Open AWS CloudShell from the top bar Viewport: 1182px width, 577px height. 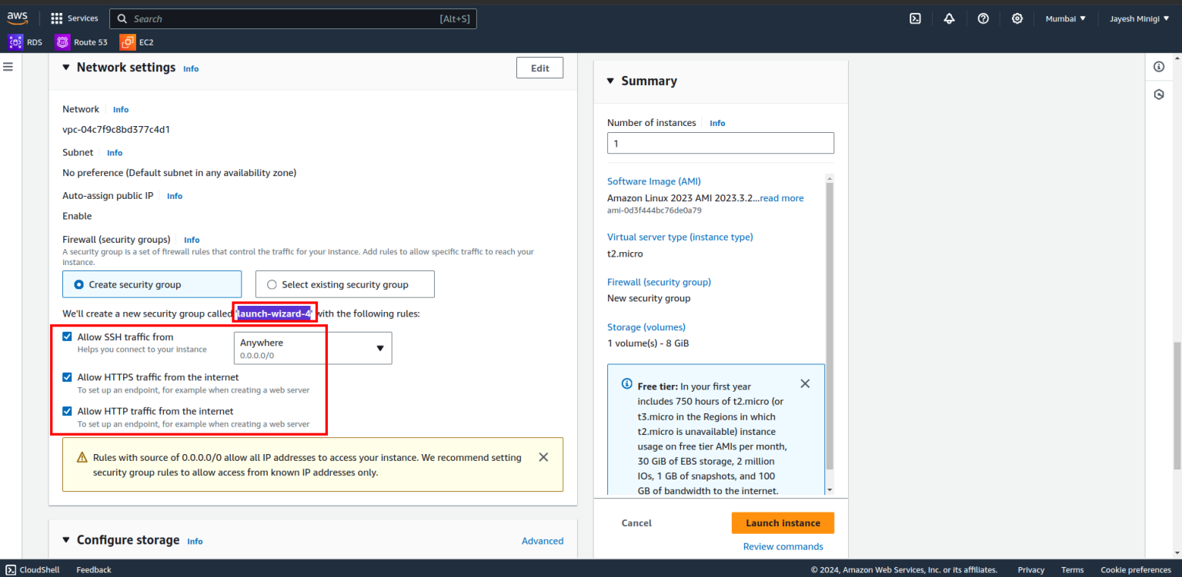click(915, 18)
